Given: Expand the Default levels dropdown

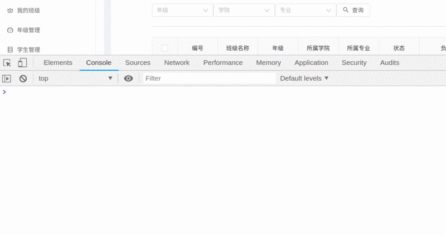Looking at the screenshot, I should (x=304, y=79).
